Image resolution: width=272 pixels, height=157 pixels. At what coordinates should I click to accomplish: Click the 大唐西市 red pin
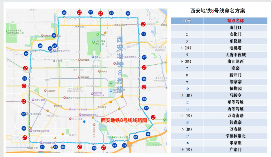click(45, 91)
